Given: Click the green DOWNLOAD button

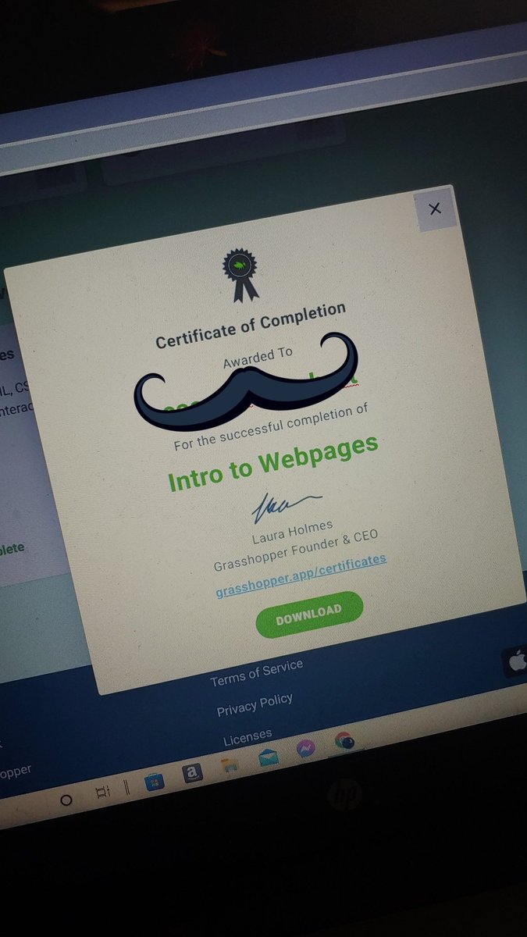Looking at the screenshot, I should (309, 614).
